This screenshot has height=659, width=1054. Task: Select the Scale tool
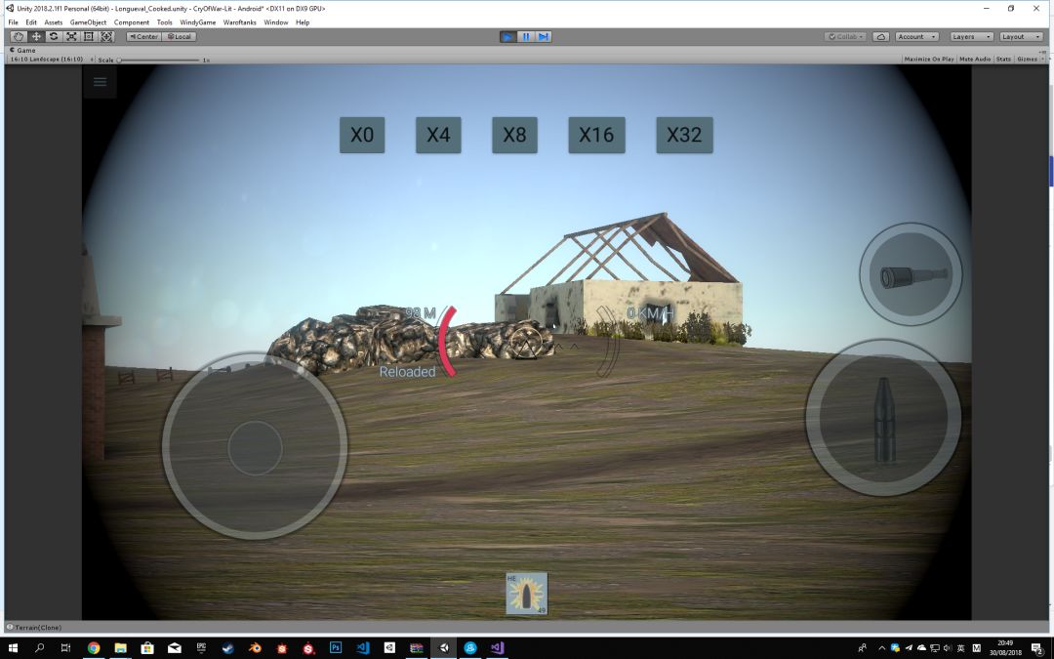point(71,36)
